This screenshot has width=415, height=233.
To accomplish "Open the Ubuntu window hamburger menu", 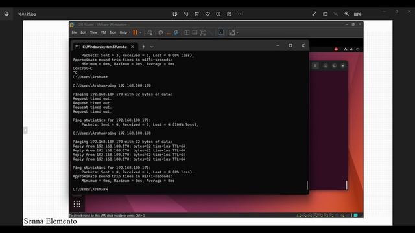I will (315, 65).
